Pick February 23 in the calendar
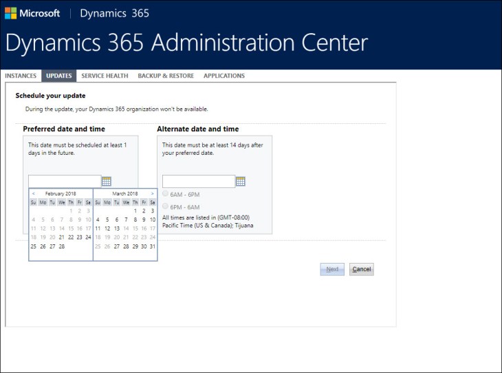Image resolution: width=502 pixels, height=373 pixels. click(79, 237)
